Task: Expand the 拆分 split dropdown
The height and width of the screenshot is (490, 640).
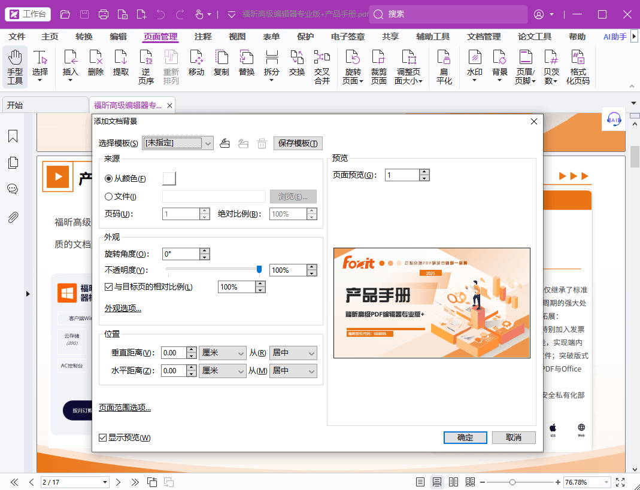Action: [271, 80]
